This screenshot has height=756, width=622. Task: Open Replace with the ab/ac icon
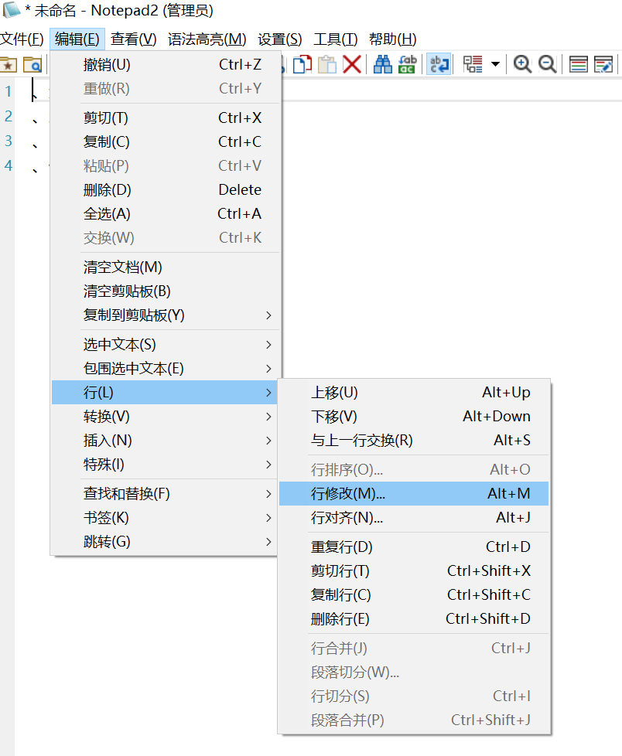(x=407, y=64)
